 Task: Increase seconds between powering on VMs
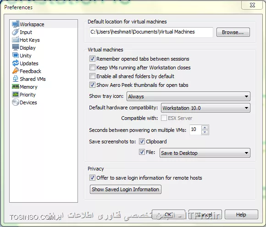pyautogui.click(x=205, y=128)
